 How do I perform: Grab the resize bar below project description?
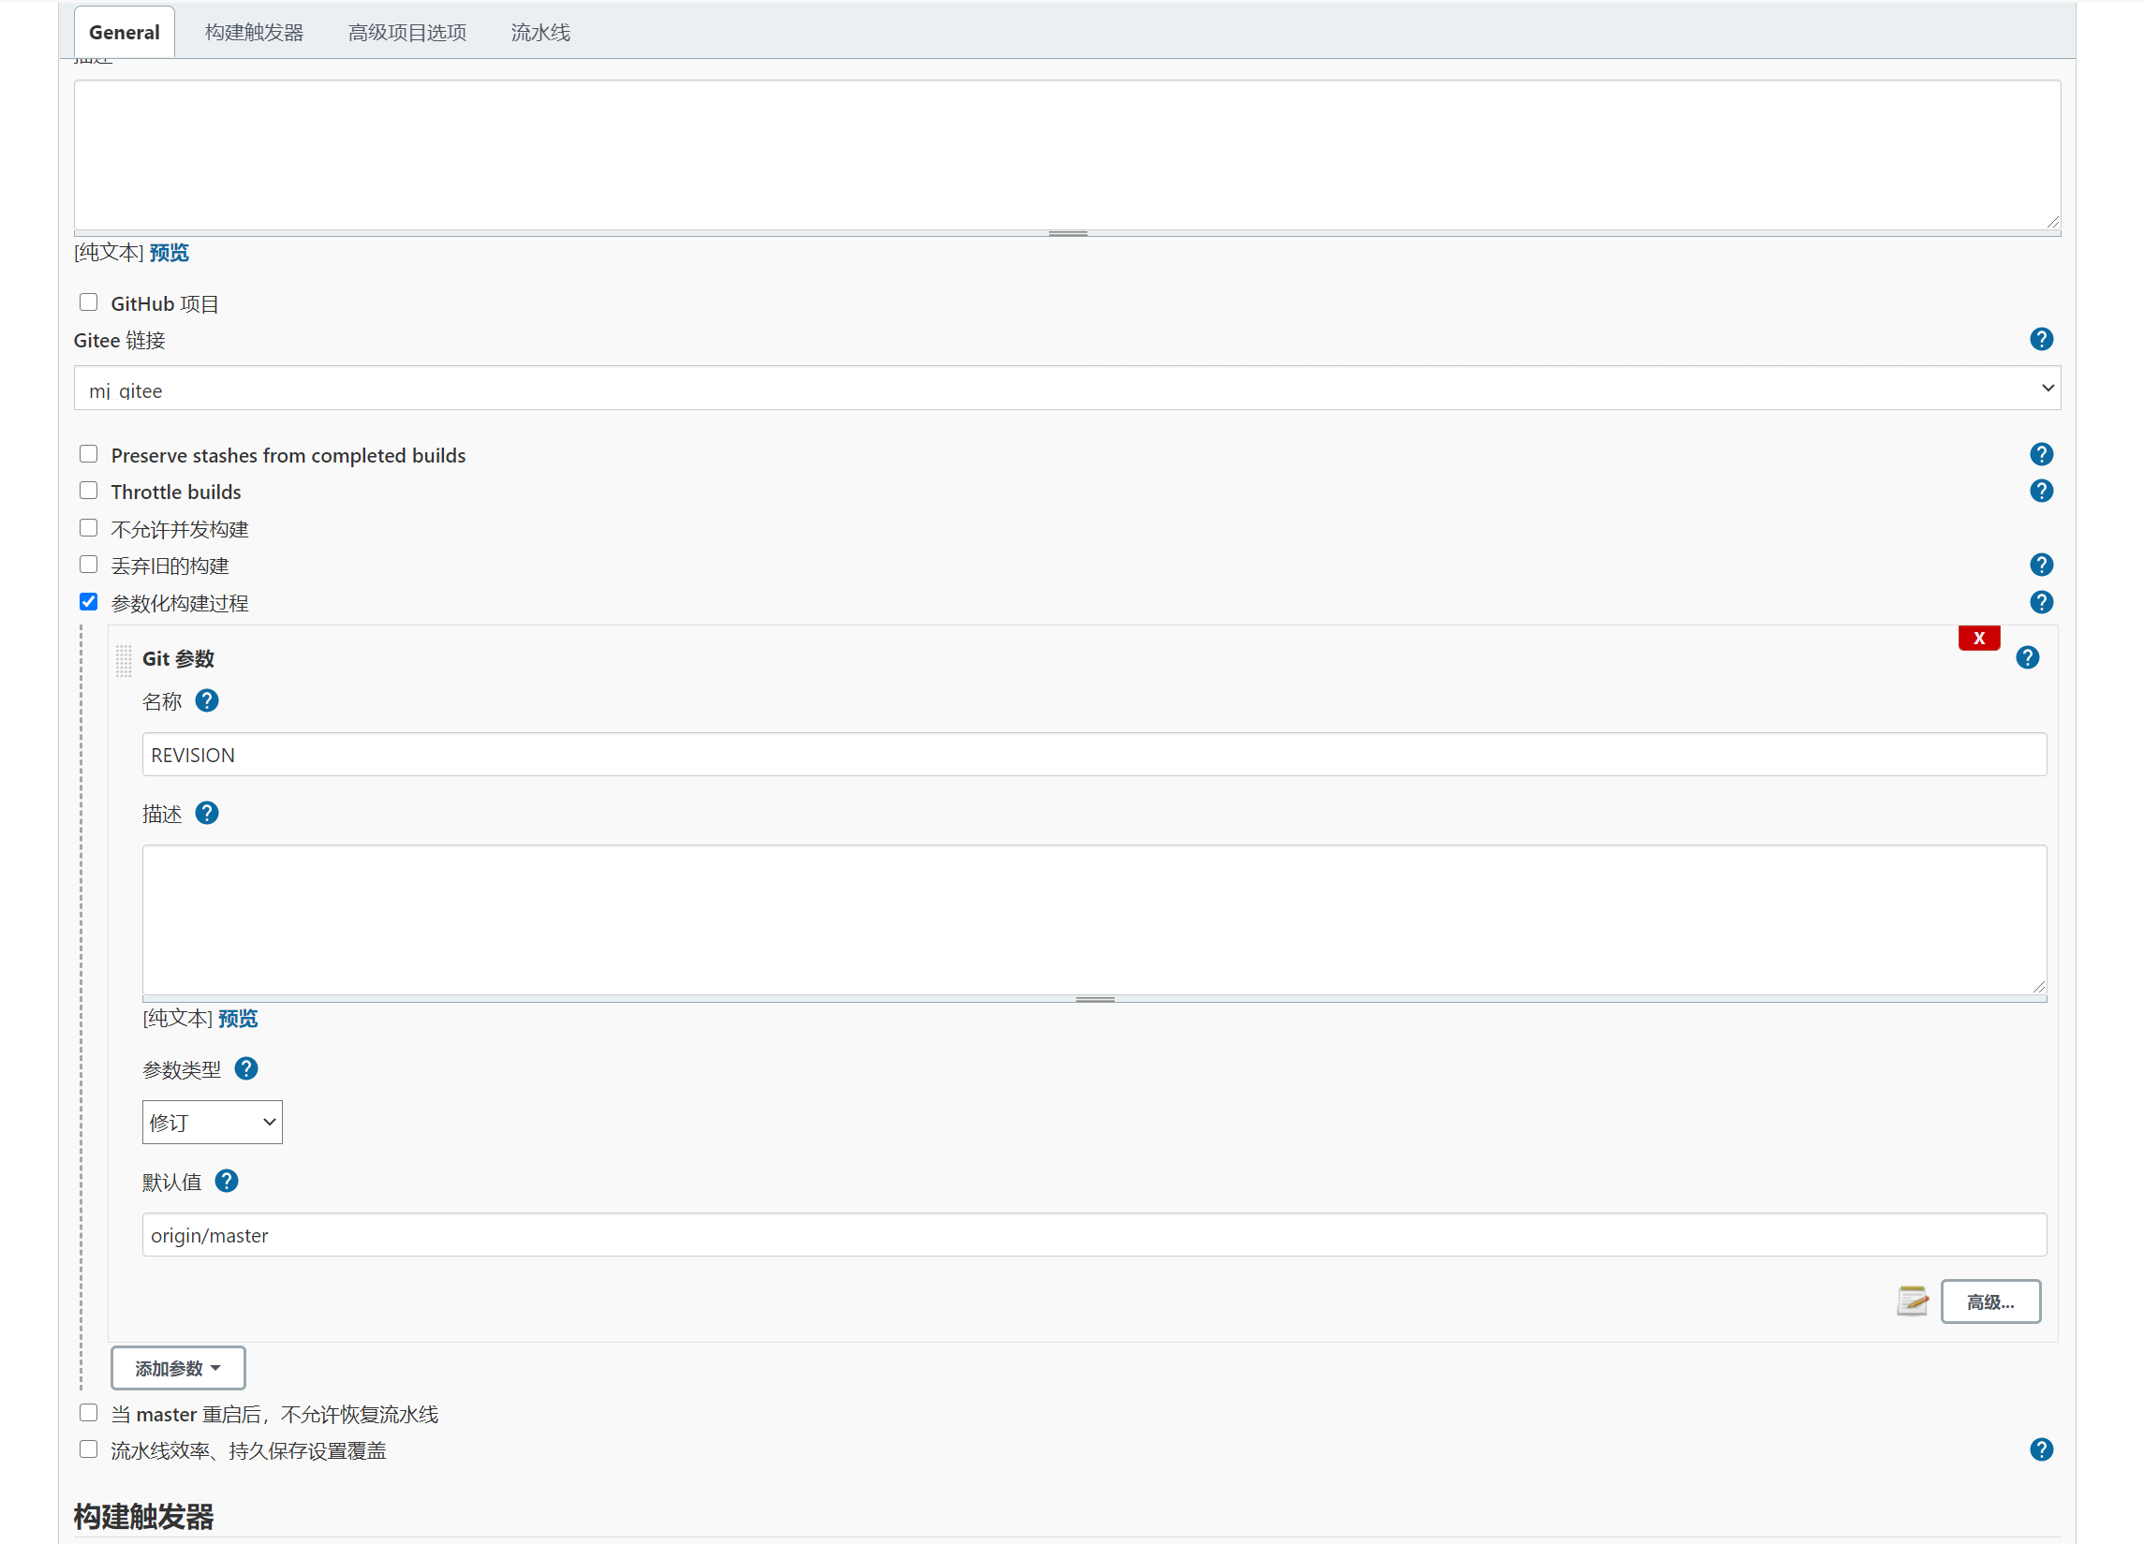[1067, 233]
